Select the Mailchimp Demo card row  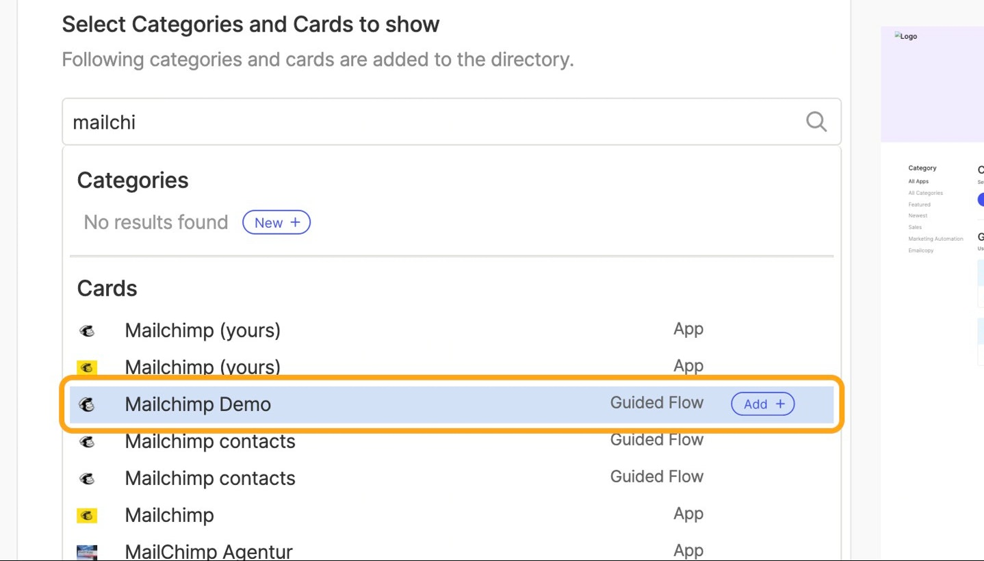click(x=452, y=404)
